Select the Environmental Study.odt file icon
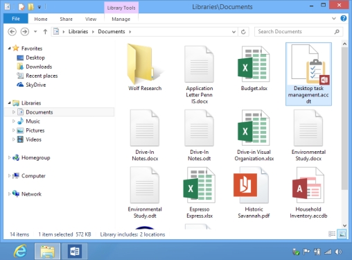Screen dimensions: 352x260 click(x=145, y=185)
